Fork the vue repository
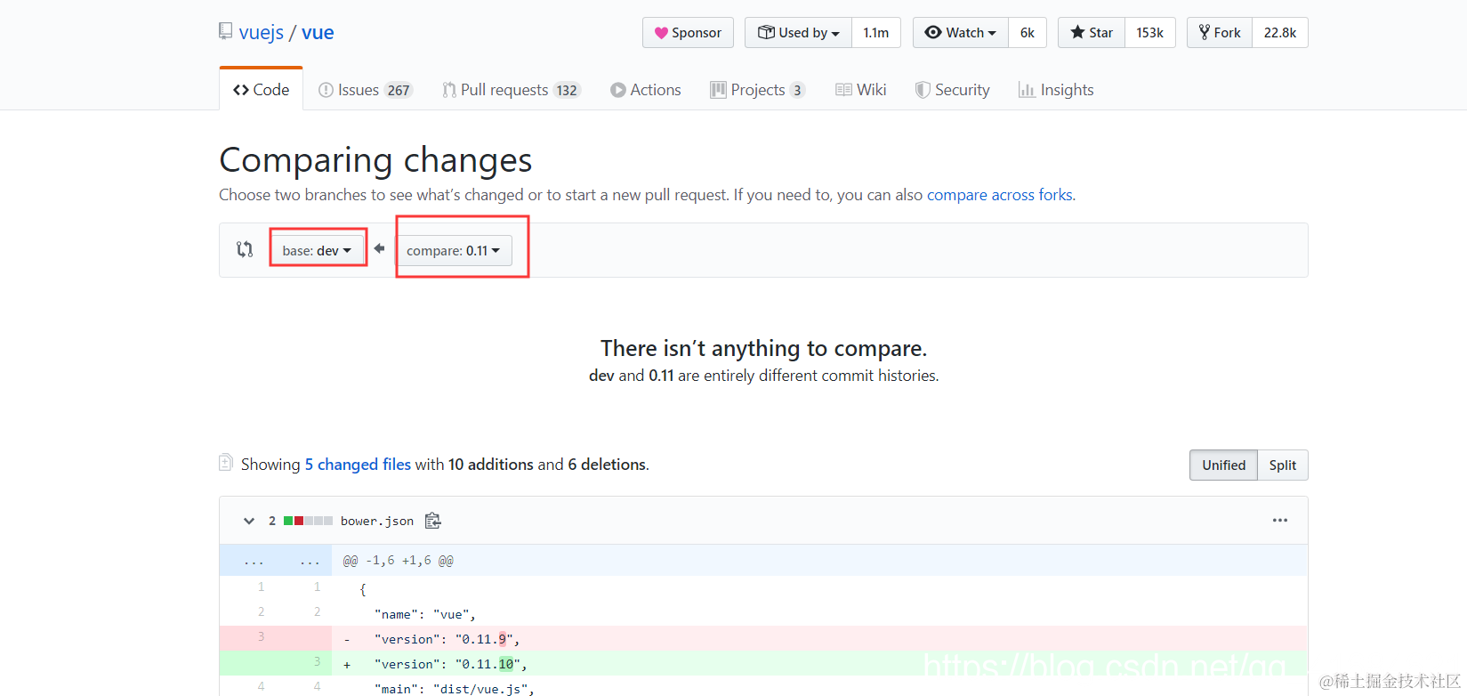Image resolution: width=1467 pixels, height=696 pixels. click(1220, 33)
